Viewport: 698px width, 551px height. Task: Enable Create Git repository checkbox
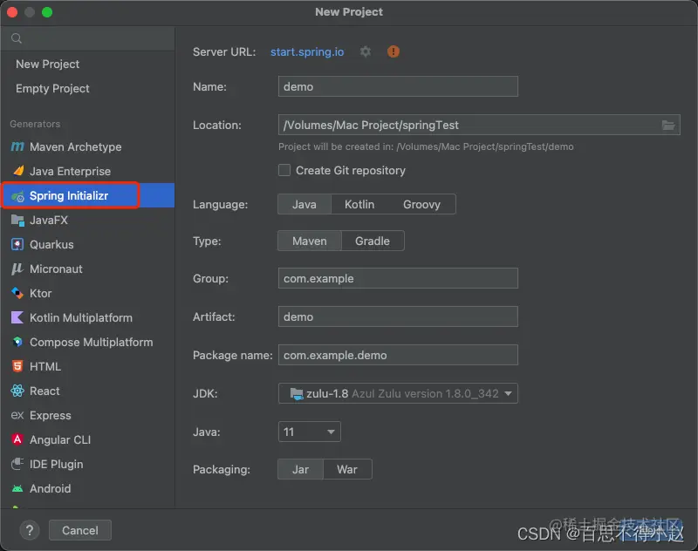point(284,170)
